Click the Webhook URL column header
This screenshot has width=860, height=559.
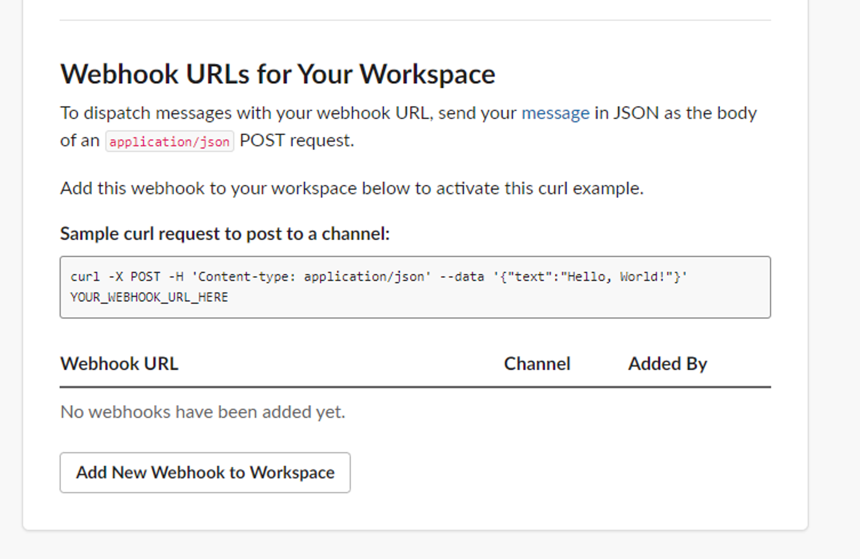tap(119, 364)
